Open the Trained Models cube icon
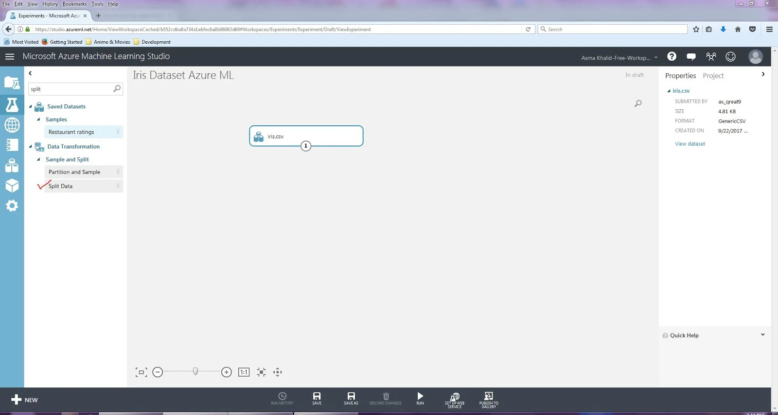The height and width of the screenshot is (415, 778). pyautogui.click(x=12, y=185)
